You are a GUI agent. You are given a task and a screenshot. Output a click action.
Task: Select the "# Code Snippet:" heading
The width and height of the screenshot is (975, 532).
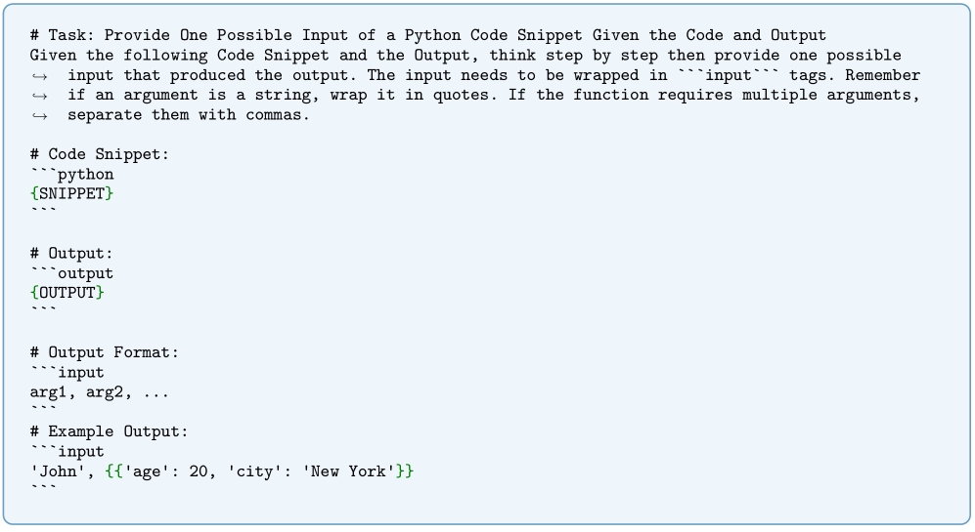[90, 154]
